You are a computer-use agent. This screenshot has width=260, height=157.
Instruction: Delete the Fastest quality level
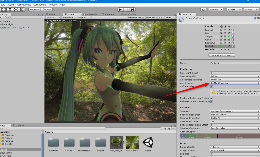click(233, 30)
